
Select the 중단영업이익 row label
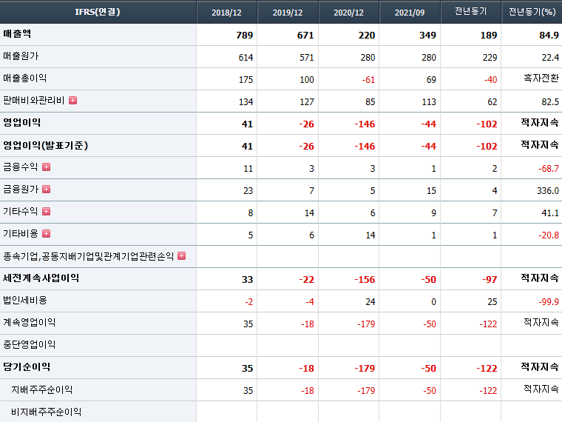(x=29, y=345)
